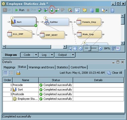Screen dimensions: 127x120
Task: Click the Up navigation button
Action: tap(7, 10)
